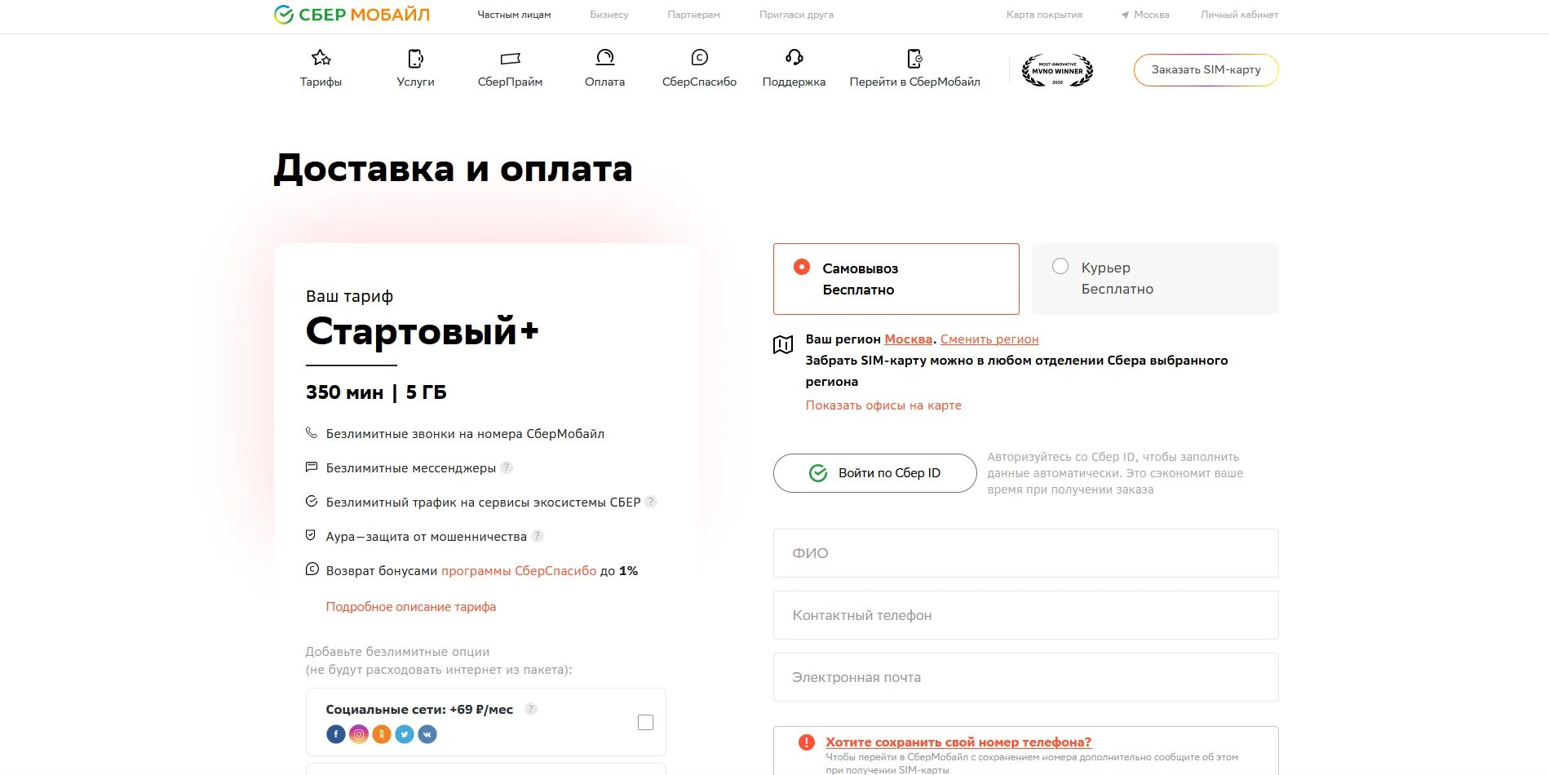Open the Партнерам menu
Viewport: 1549px width, 775px height.
tap(694, 15)
